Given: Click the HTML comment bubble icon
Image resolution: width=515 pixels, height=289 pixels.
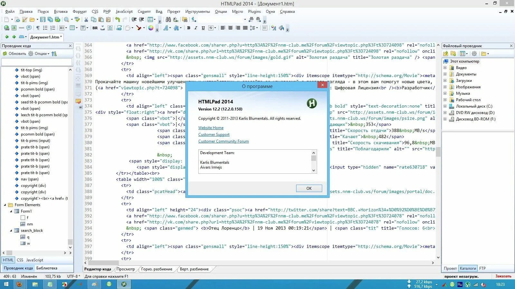Looking at the screenshot, I should 29,28.
